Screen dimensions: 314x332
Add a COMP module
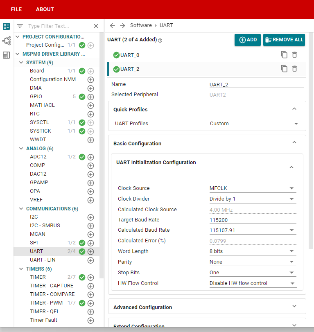(90, 165)
